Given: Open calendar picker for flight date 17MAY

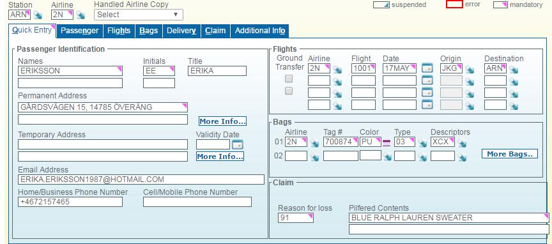Looking at the screenshot, I should click(427, 68).
